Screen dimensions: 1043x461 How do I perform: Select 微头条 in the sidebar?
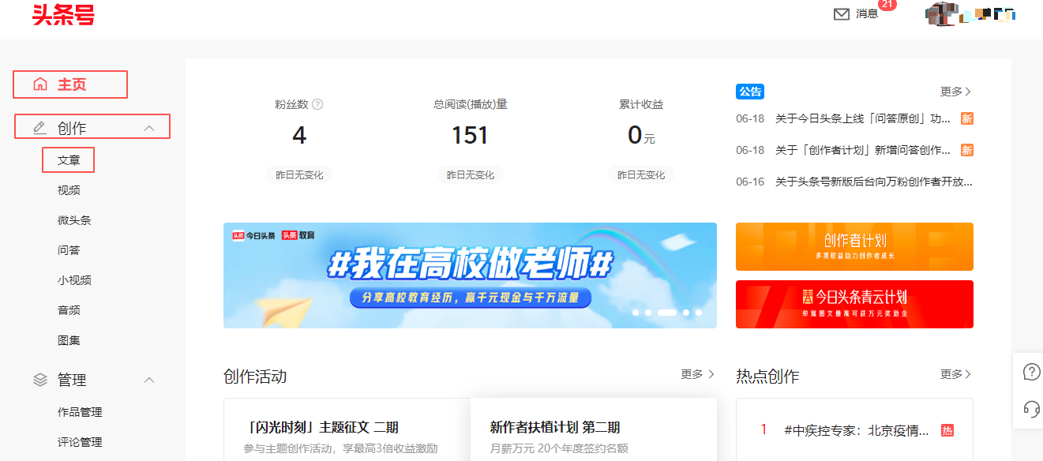[74, 220]
